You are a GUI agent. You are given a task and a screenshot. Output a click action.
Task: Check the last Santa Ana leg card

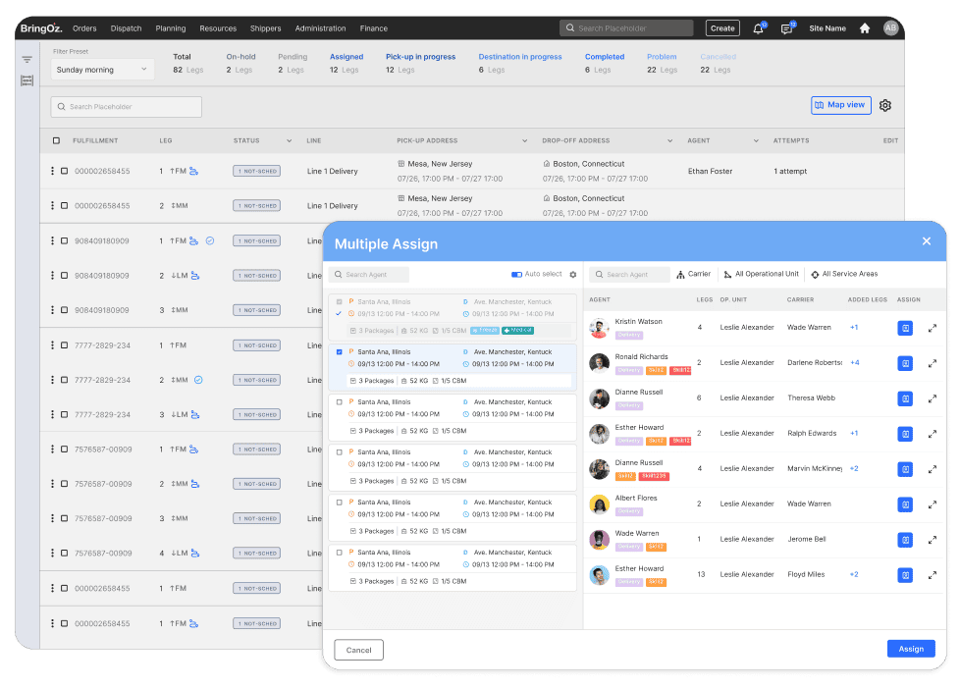tap(340, 553)
